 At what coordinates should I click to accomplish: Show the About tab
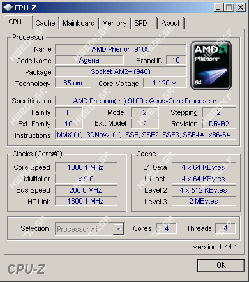point(170,23)
